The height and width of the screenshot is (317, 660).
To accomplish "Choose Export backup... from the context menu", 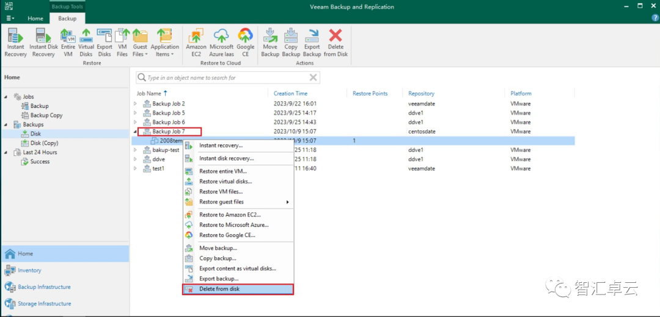I will [238, 279].
